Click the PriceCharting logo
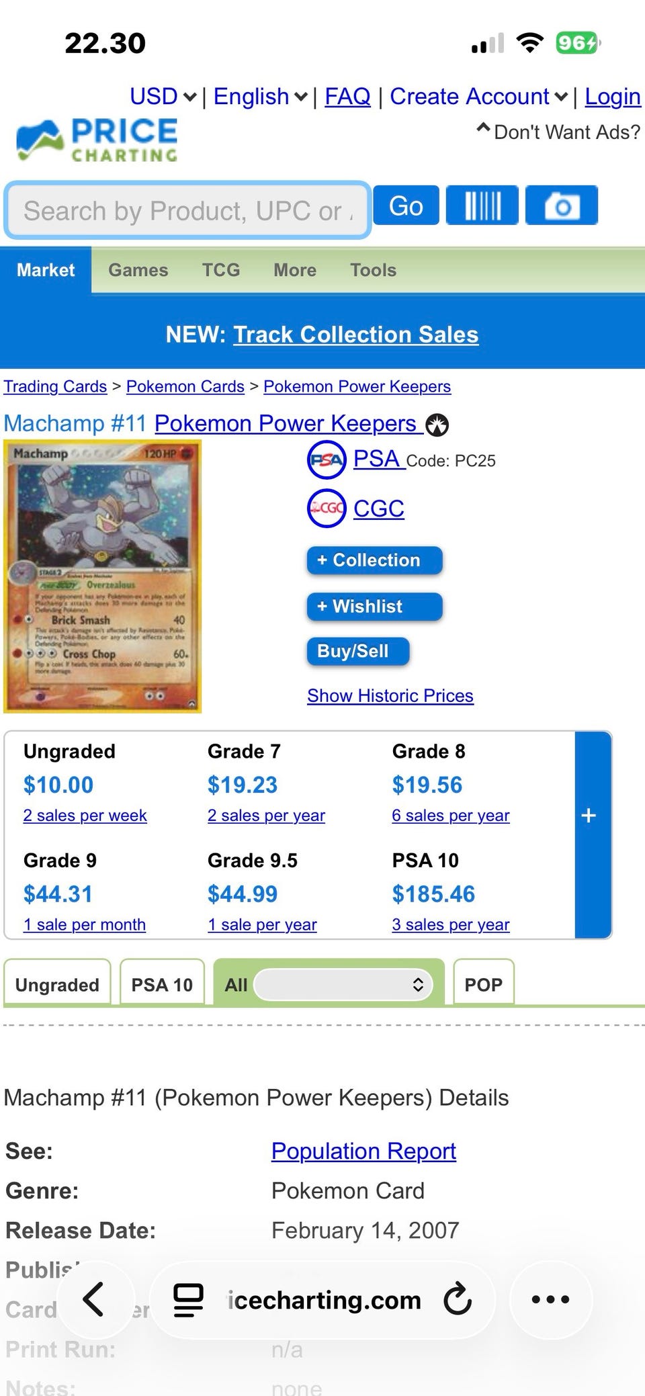645x1396 pixels. (97, 140)
